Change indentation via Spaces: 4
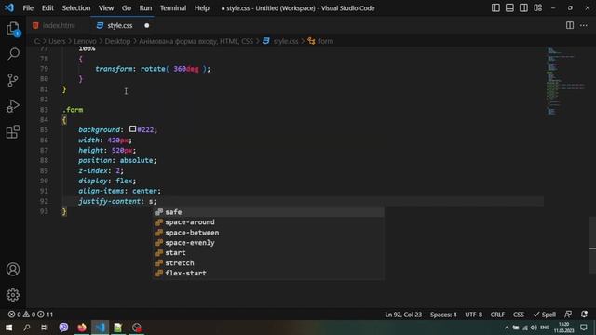Screen dimensions: 596x335 (443, 315)
